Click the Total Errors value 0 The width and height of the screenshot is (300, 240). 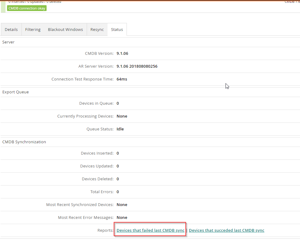tap(118, 192)
